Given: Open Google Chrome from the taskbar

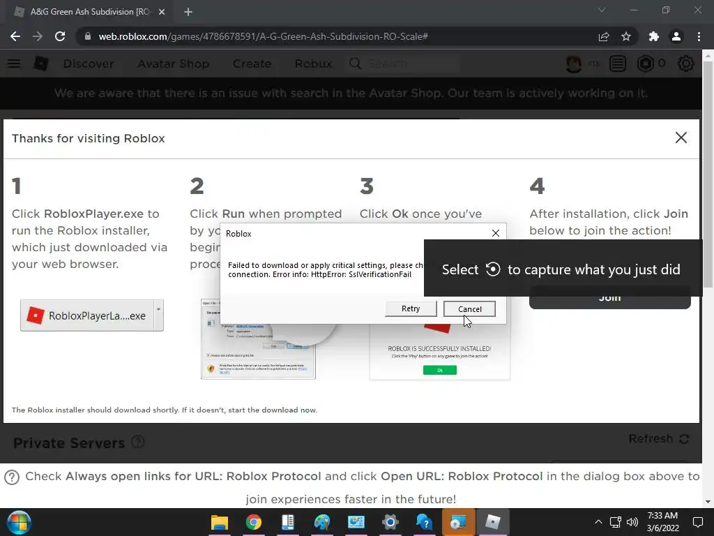Looking at the screenshot, I should coord(254,522).
